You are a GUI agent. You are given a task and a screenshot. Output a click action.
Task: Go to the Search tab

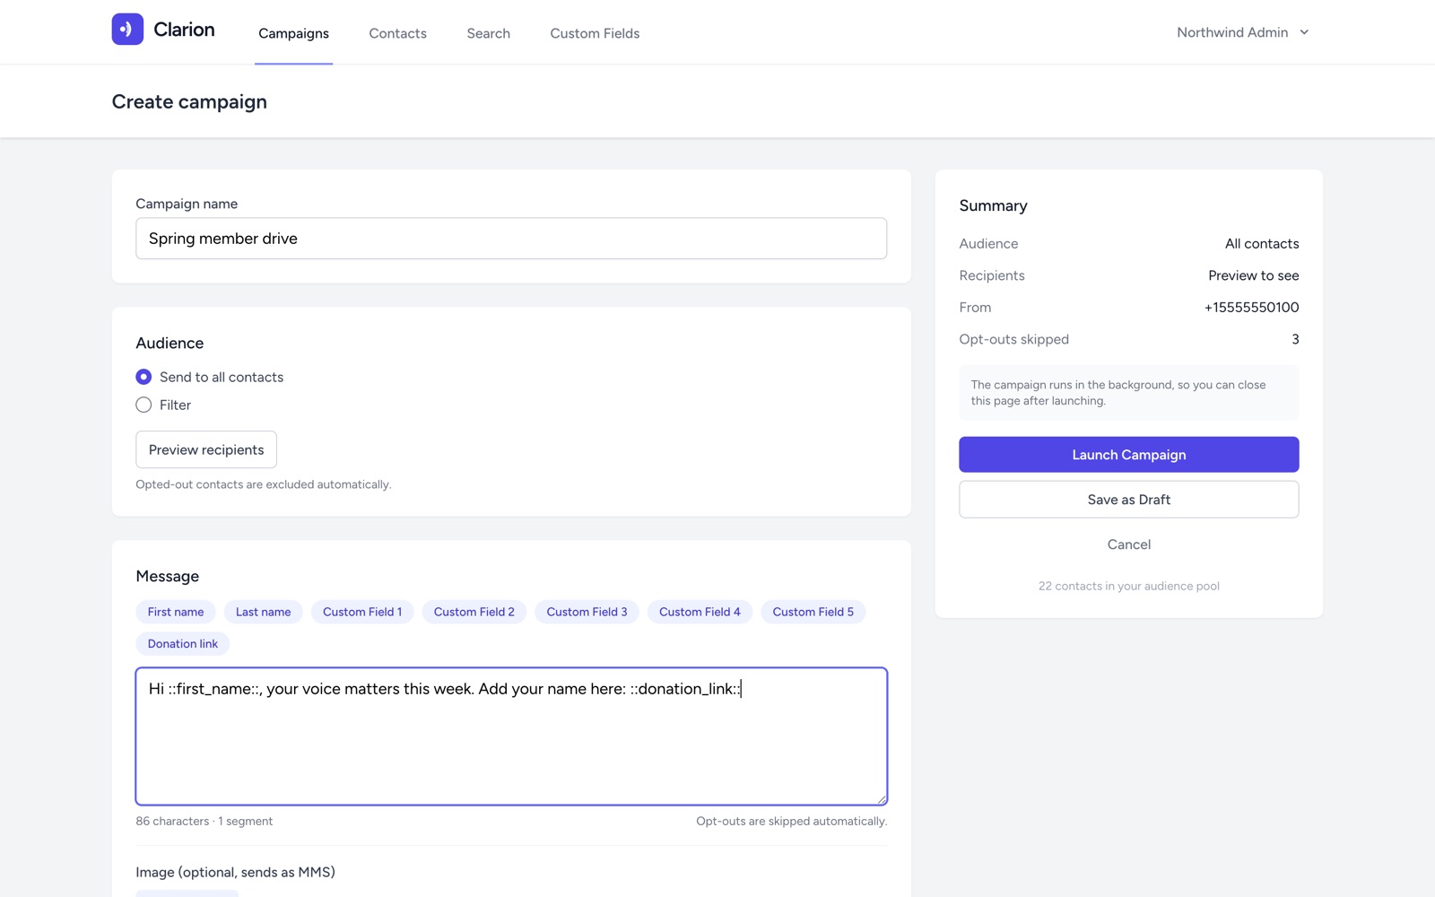tap(488, 33)
